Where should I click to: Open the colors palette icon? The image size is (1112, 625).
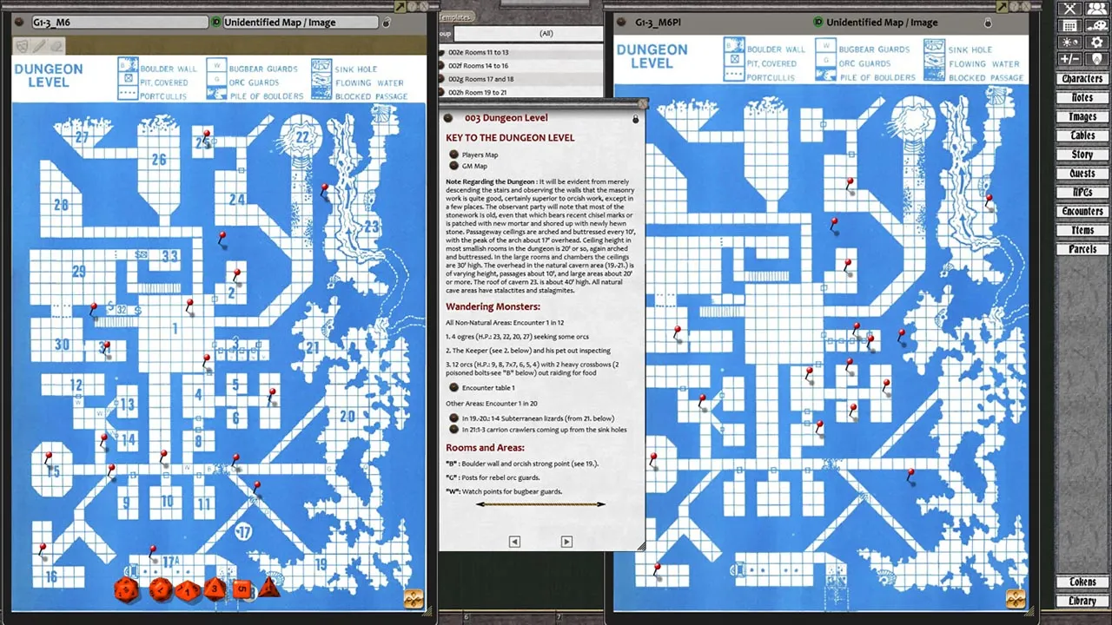click(1095, 26)
